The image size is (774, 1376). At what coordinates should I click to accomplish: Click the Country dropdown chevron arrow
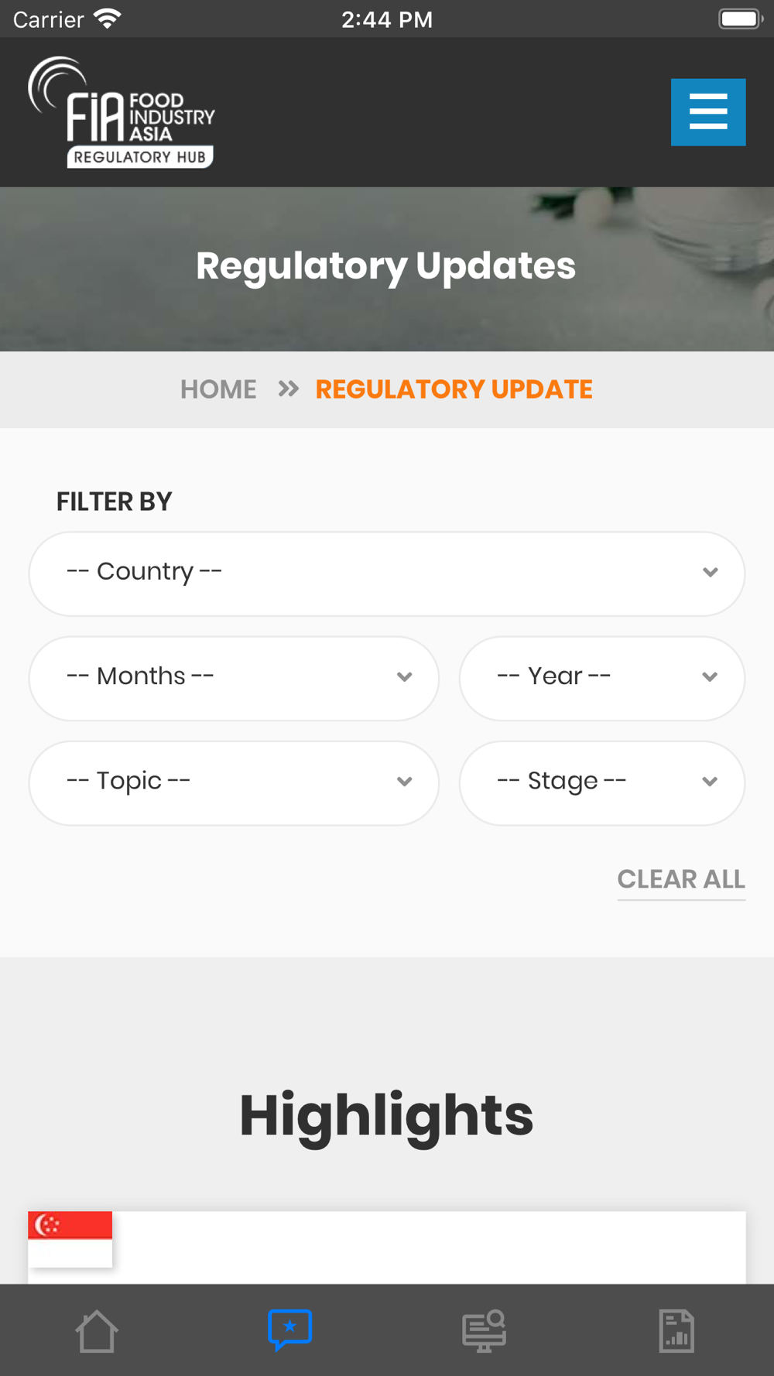[711, 573]
